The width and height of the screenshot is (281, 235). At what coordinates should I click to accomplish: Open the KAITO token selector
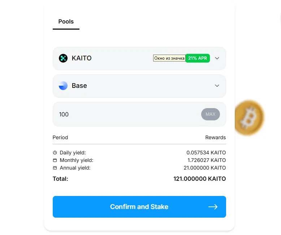(139, 59)
